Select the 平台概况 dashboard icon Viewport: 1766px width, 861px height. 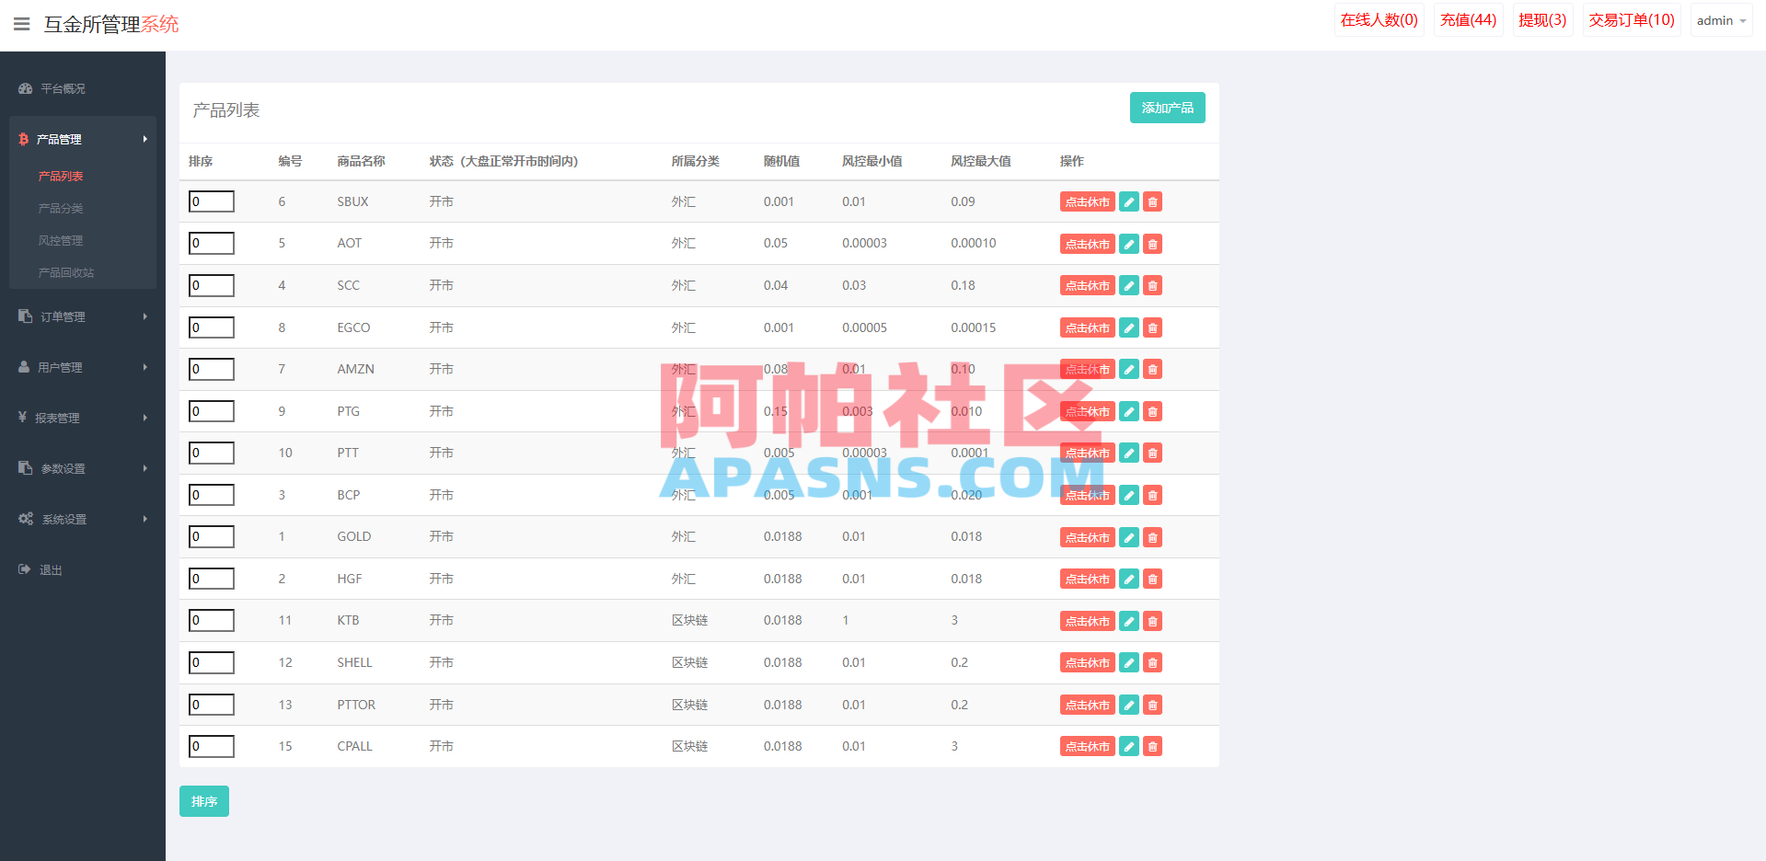click(x=24, y=88)
